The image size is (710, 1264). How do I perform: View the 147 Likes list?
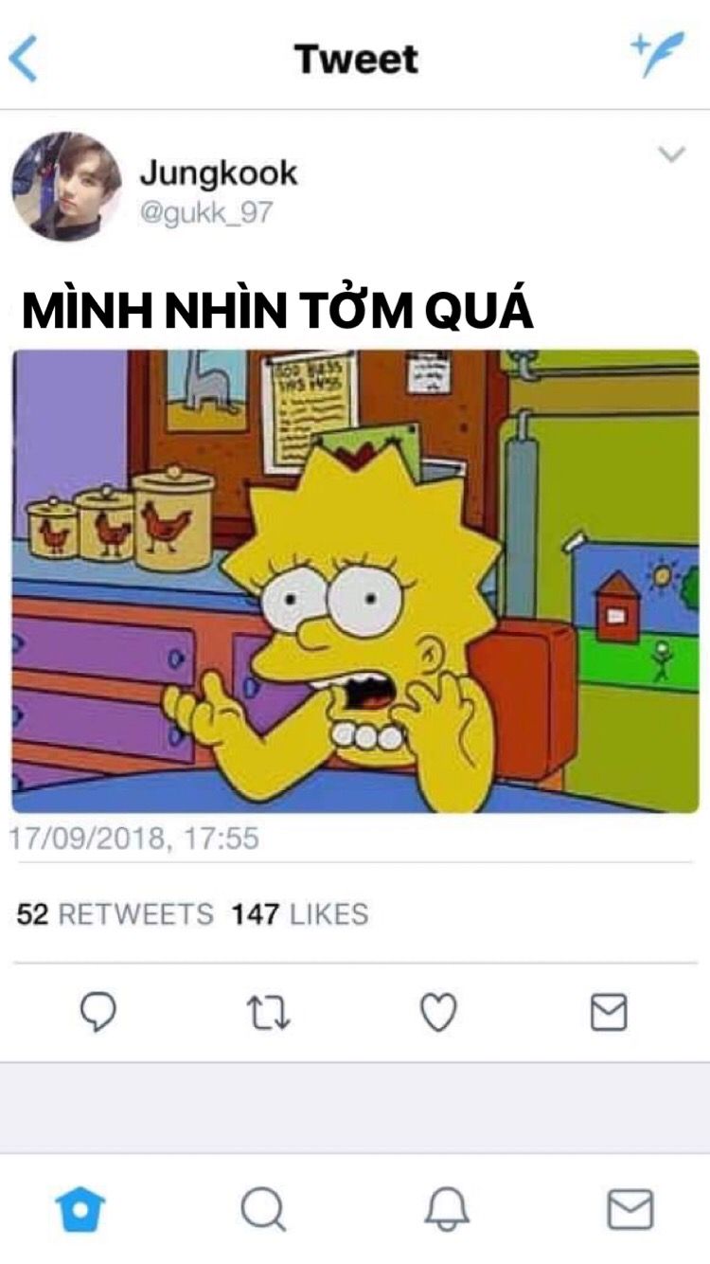coord(300,914)
